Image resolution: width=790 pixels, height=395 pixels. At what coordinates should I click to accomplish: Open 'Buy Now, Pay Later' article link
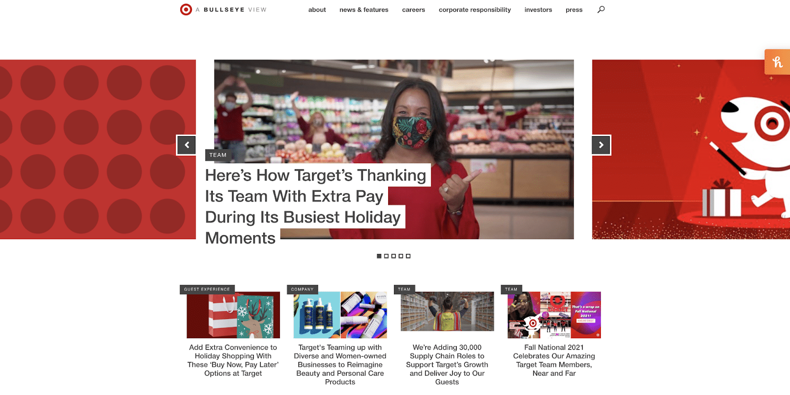click(x=233, y=360)
